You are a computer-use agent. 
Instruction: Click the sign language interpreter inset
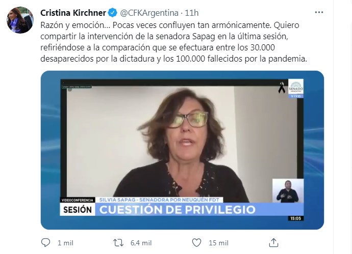[288, 190]
